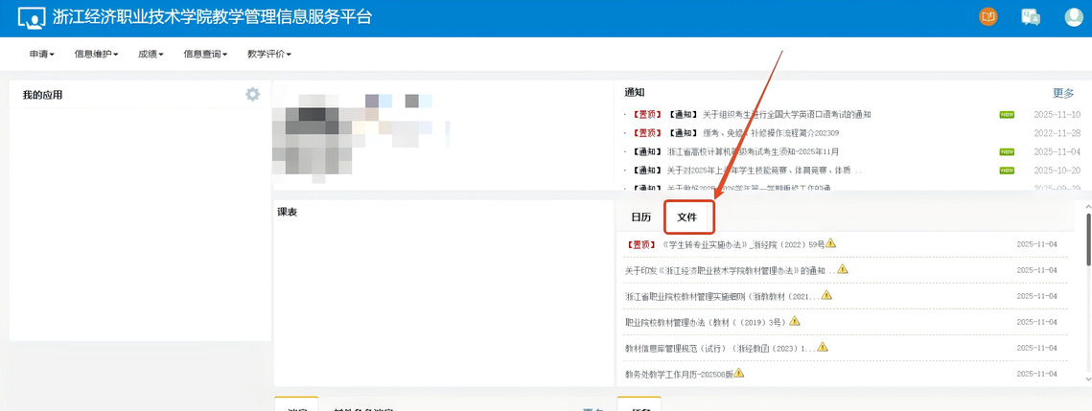Open the orange book icon in header
This screenshot has width=1092, height=411.
[987, 17]
